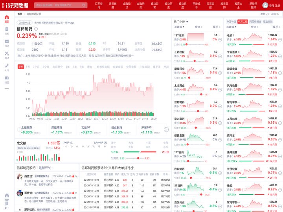Click the 返回 back icon
Viewport: 283px width, 212px height.
pyautogui.click(x=278, y=14)
